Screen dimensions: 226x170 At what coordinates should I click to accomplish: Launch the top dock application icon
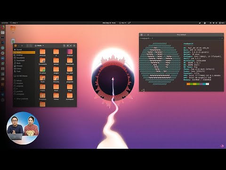[x=2, y=27]
